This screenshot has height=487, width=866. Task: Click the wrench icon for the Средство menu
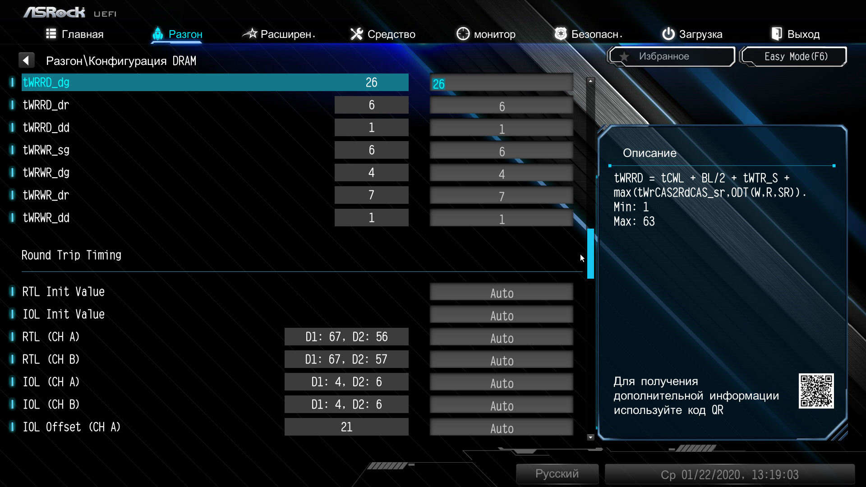pos(356,34)
